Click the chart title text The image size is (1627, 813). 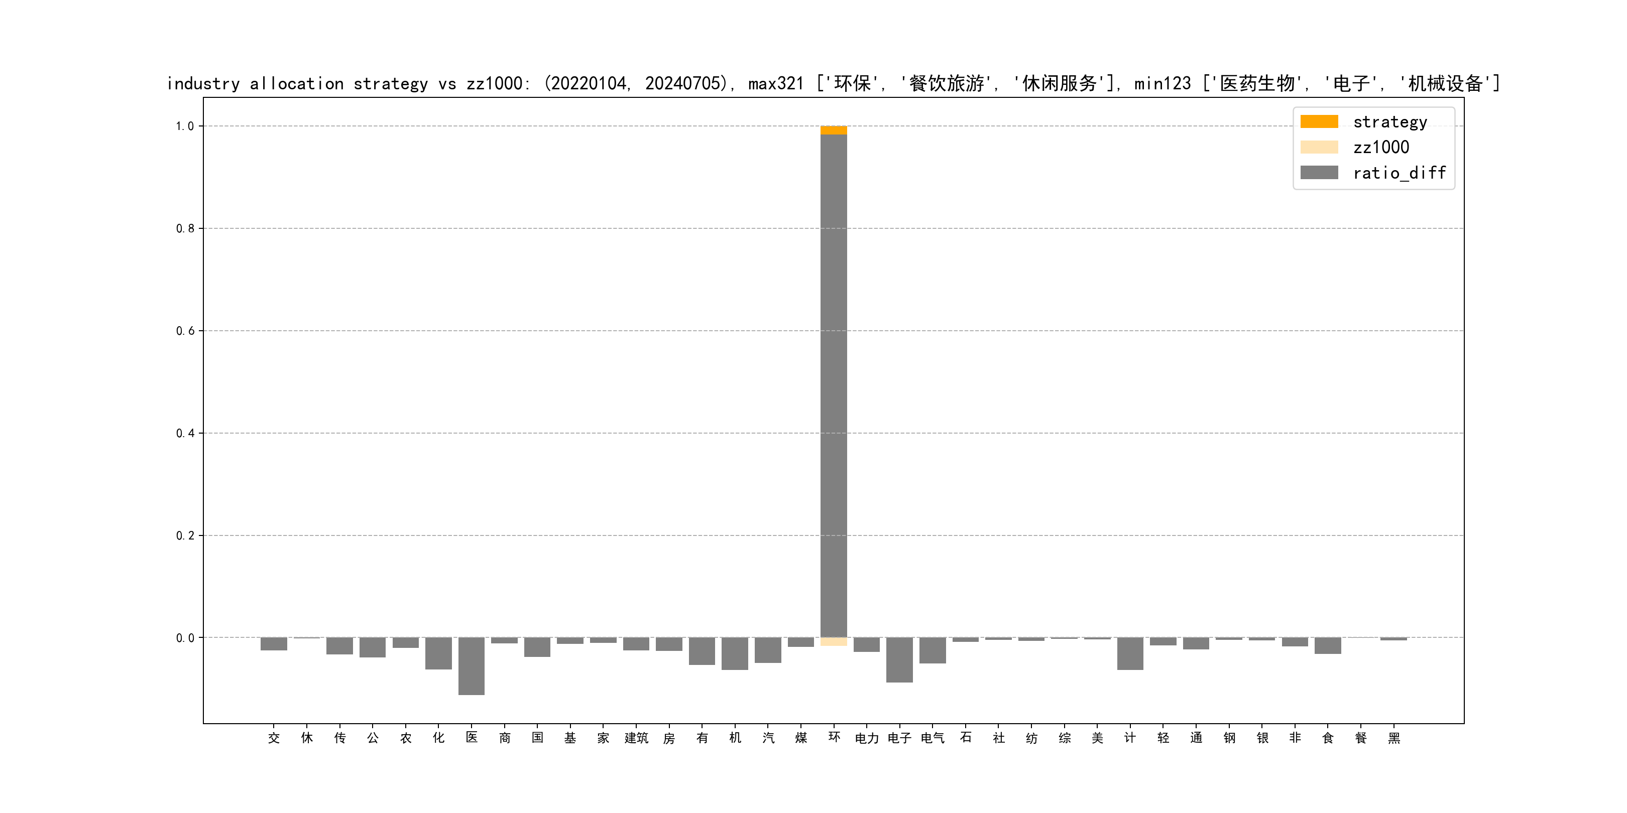833,83
